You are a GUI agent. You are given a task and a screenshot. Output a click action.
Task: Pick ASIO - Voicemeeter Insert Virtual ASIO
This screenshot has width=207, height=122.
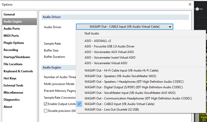(141, 58)
